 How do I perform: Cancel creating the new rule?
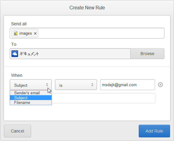click(x=17, y=131)
